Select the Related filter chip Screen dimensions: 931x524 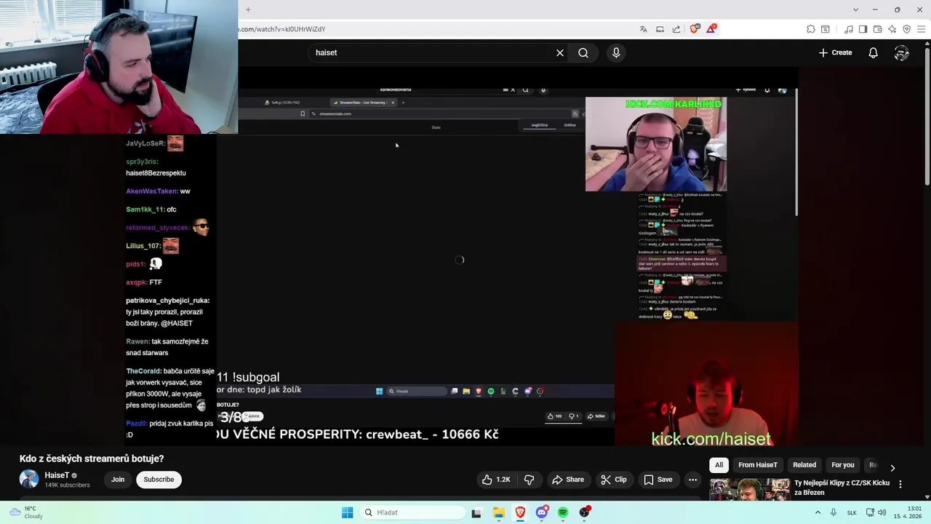804,465
